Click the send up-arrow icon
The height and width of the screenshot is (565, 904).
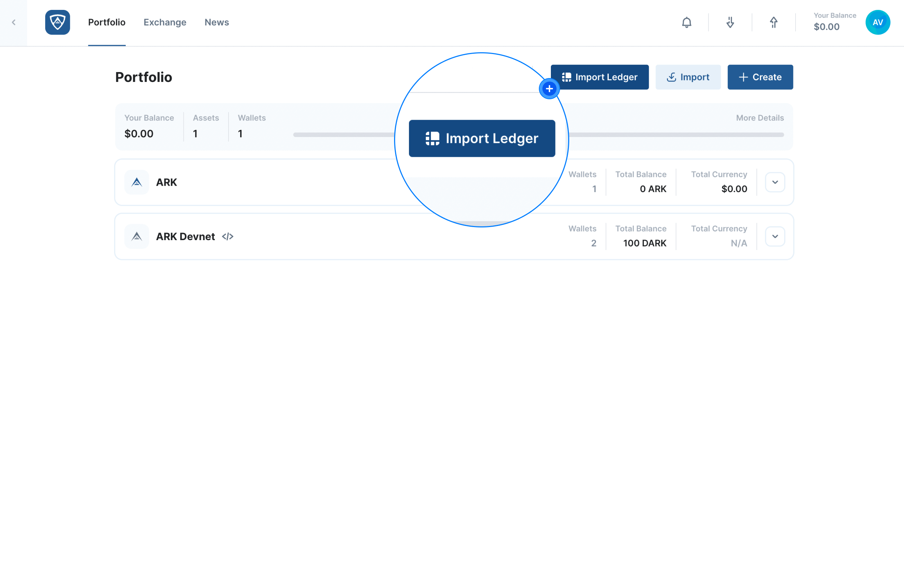[x=774, y=22]
